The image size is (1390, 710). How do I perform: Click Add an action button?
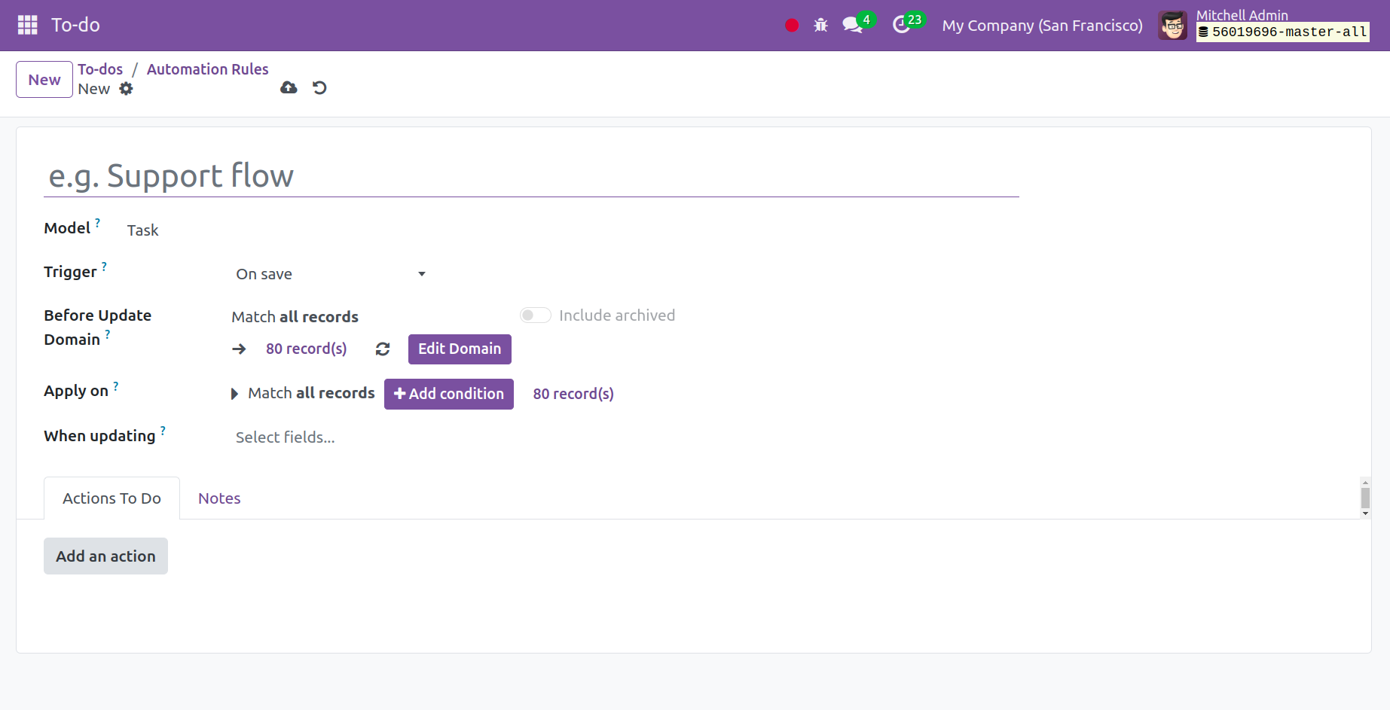pyautogui.click(x=105, y=556)
